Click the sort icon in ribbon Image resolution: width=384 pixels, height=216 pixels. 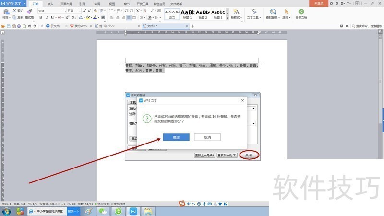[x=146, y=11]
